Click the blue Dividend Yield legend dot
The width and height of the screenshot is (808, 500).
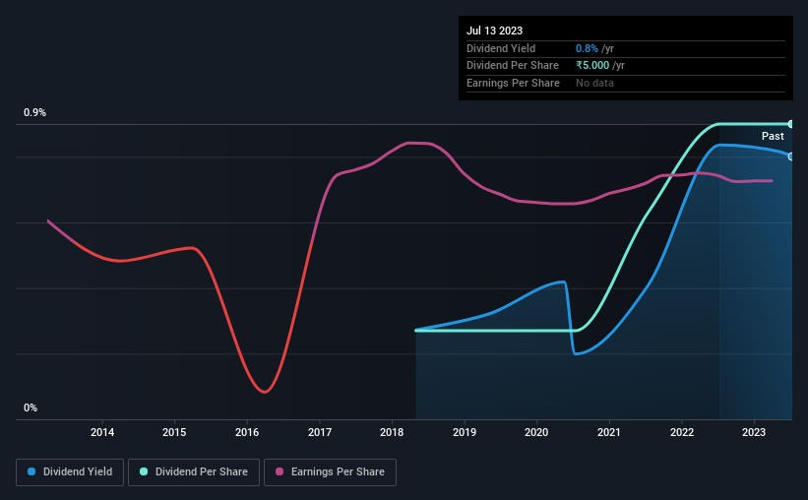[31, 471]
